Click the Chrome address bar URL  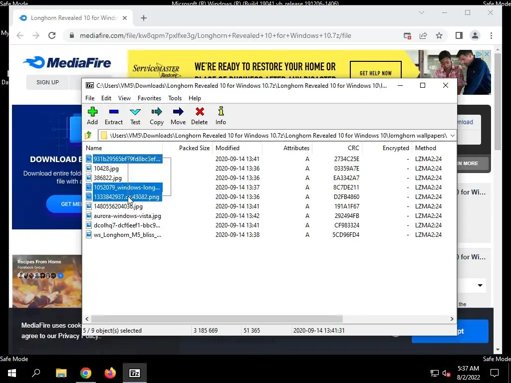click(216, 35)
